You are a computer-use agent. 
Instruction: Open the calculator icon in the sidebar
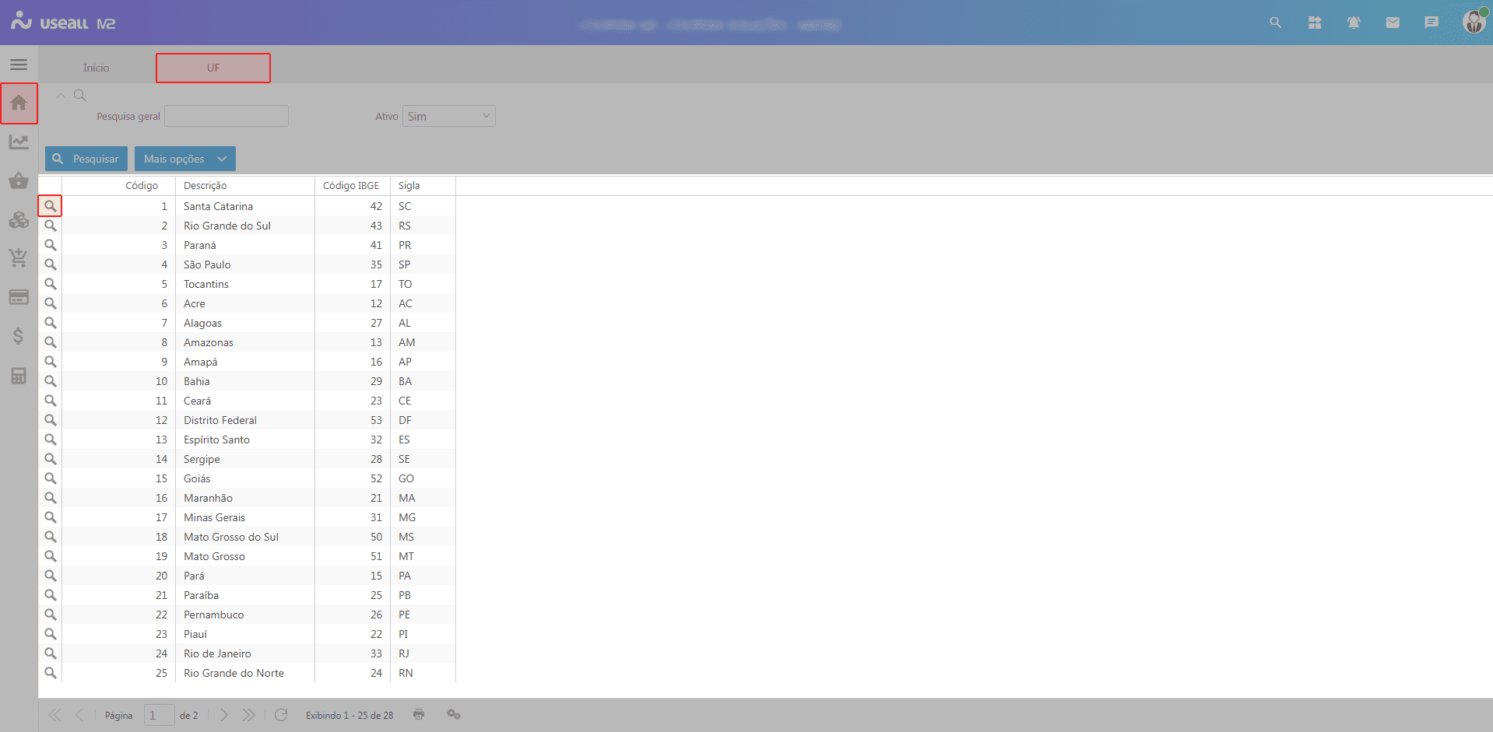tap(19, 376)
